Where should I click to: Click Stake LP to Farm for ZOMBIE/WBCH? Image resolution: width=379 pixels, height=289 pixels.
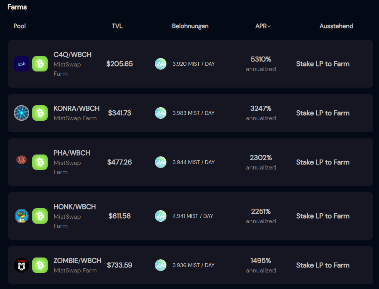322,265
